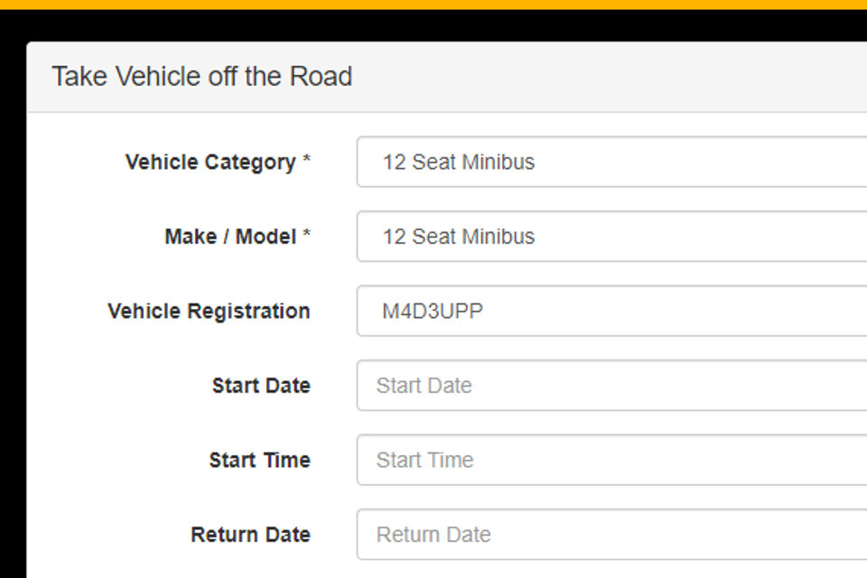Click the "Take Vehicle off the Road" heading
The image size is (867, 578).
pos(201,77)
